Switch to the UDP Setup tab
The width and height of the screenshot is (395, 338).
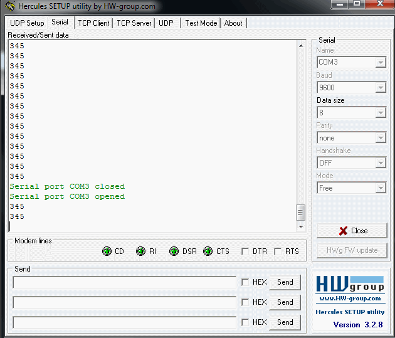tap(27, 23)
